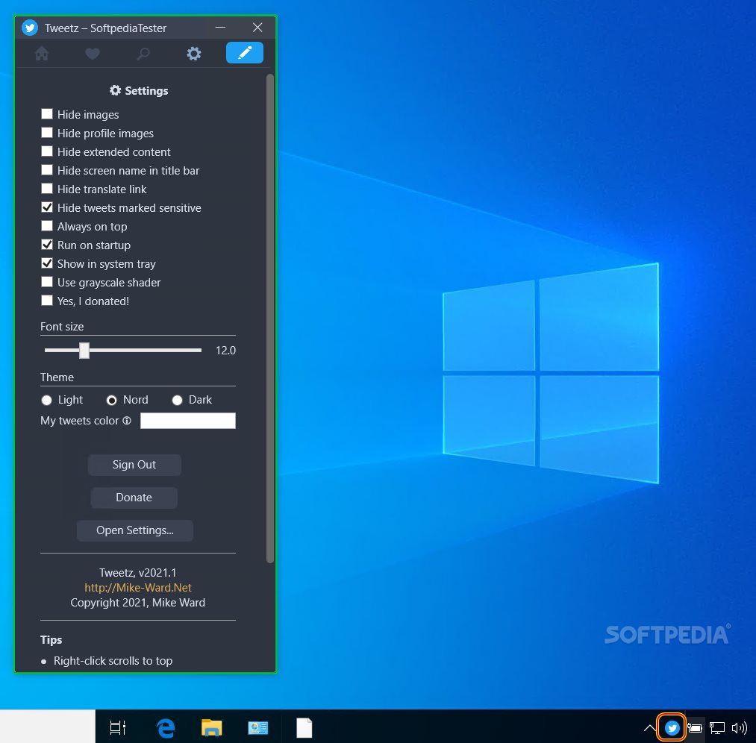Viewport: 756px width, 743px height.
Task: Select the Light theme radio button
Action: pos(47,400)
